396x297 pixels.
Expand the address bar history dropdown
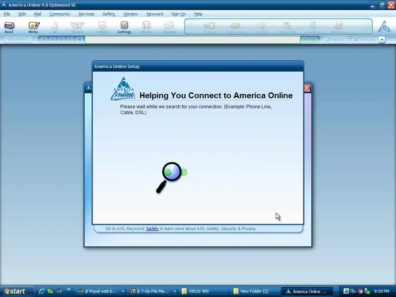click(305, 40)
